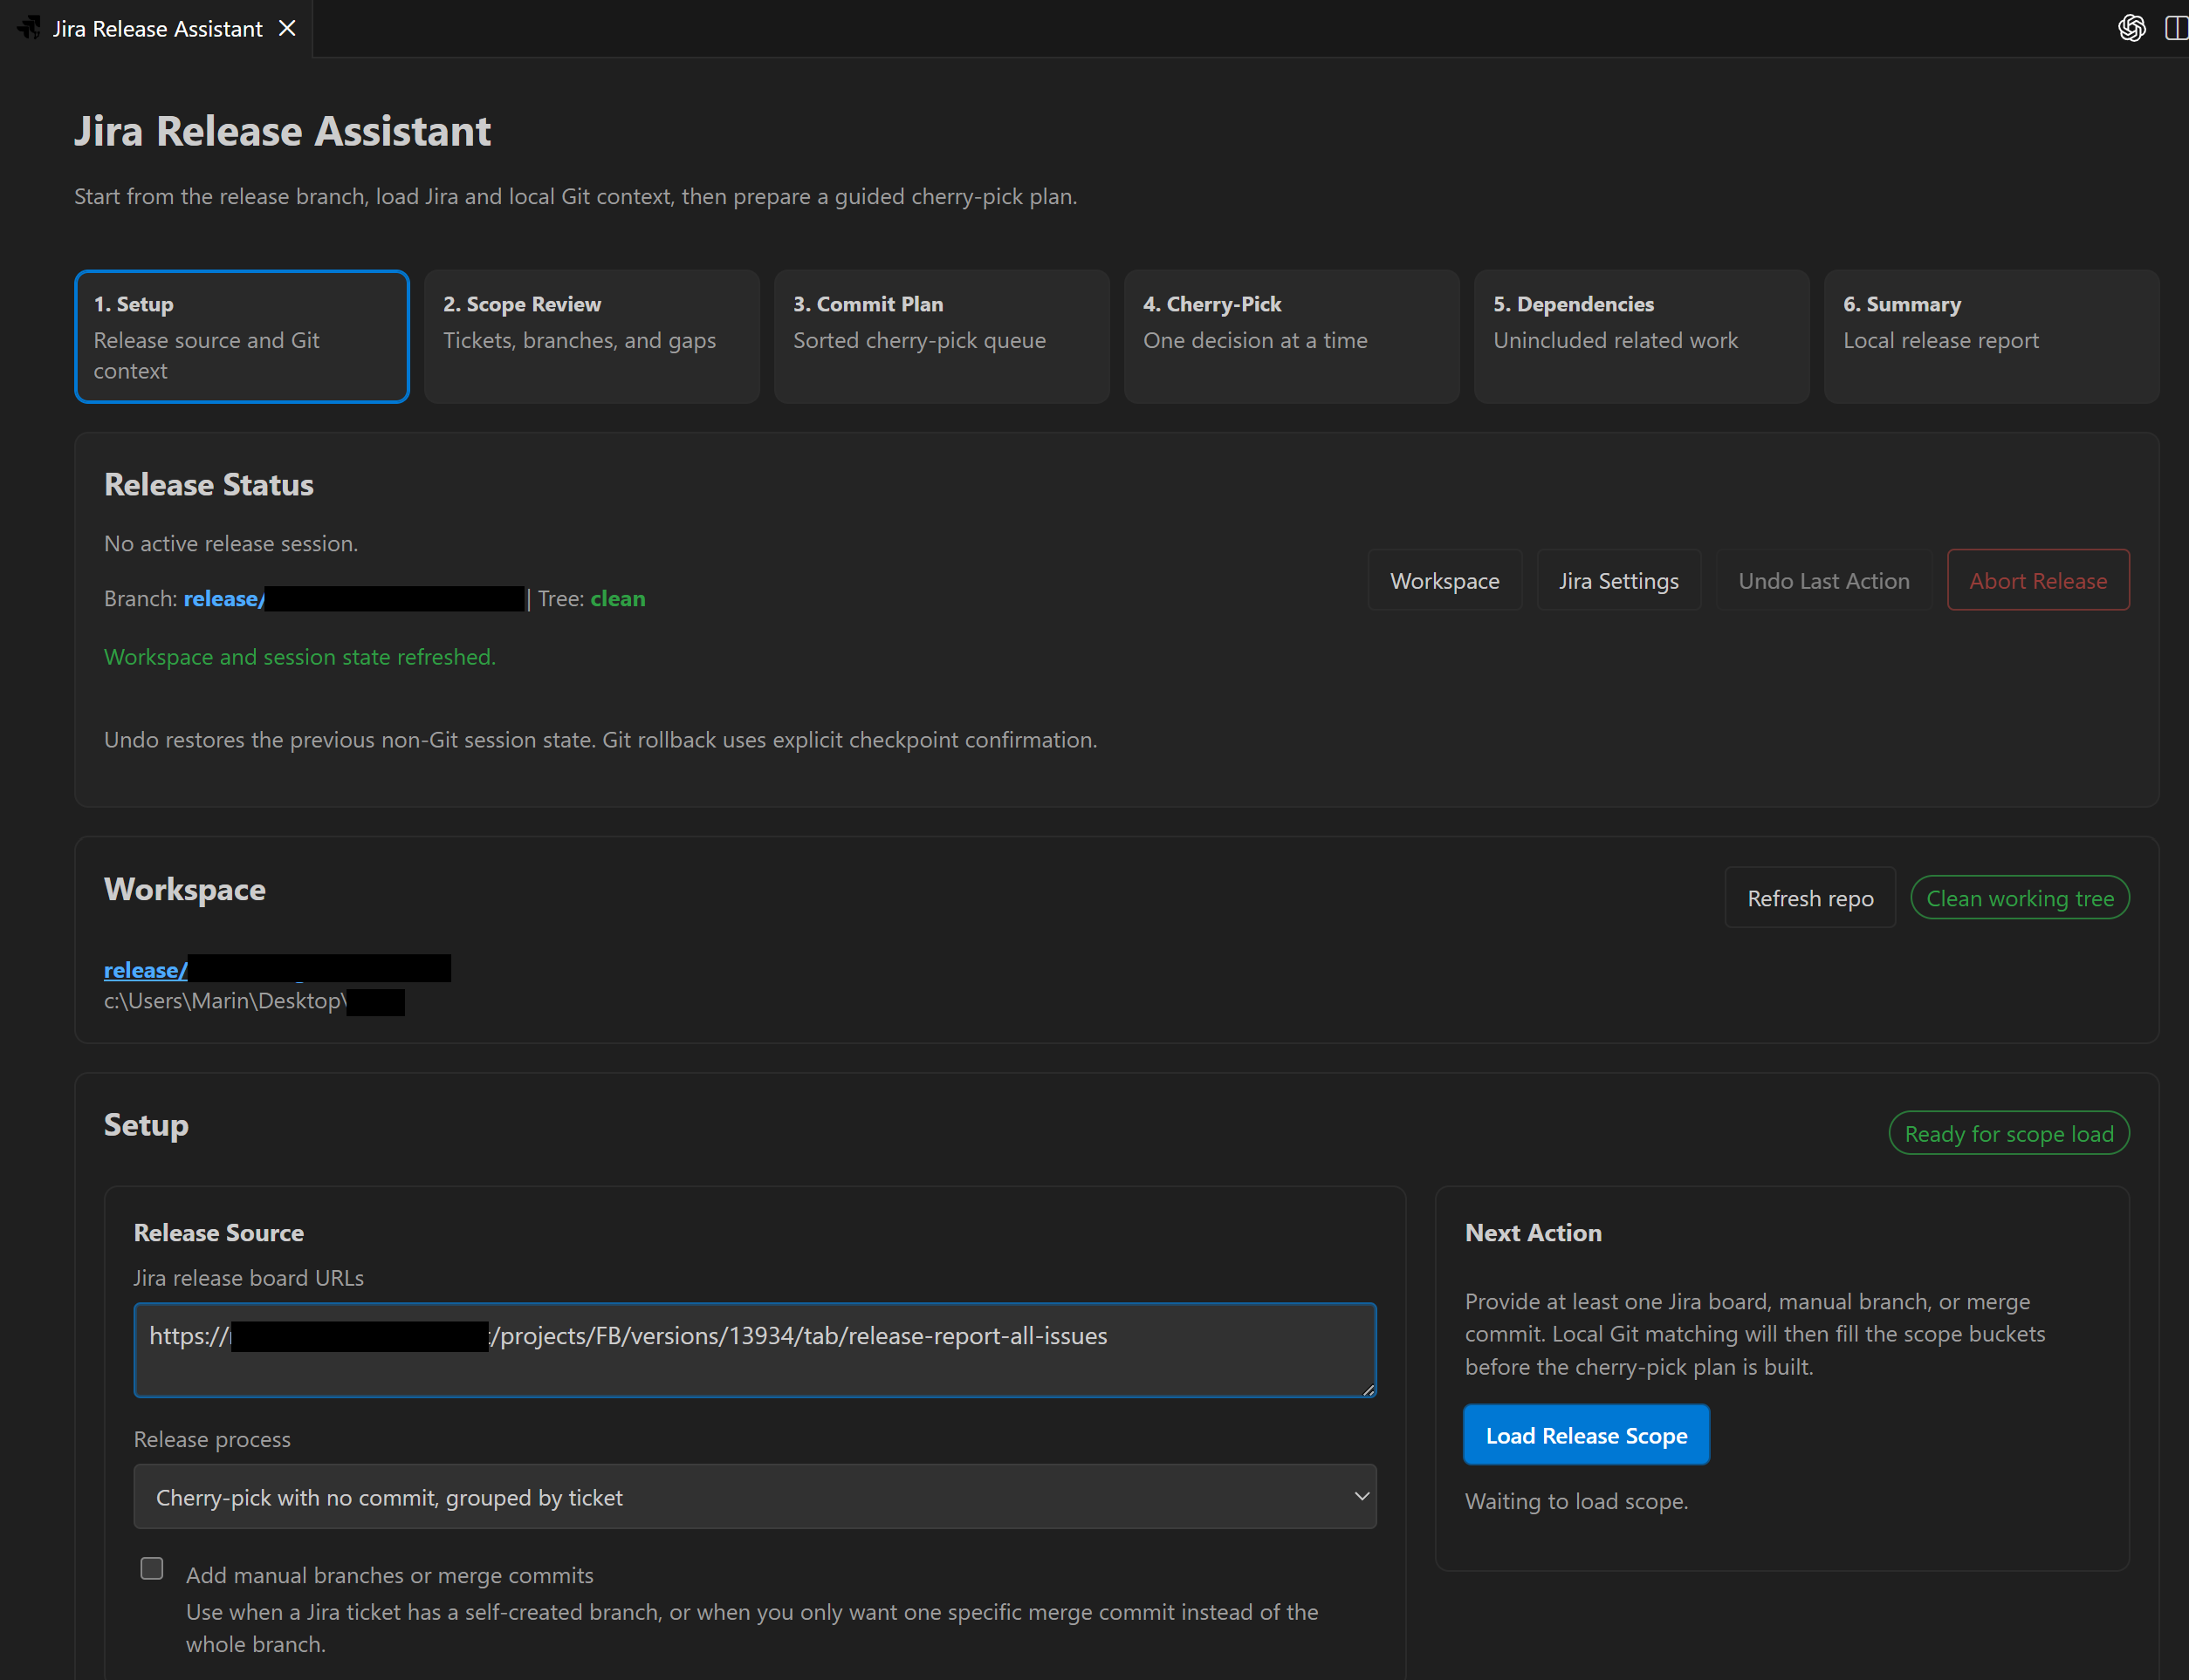Switch to step 5 Dependencies

click(1642, 336)
